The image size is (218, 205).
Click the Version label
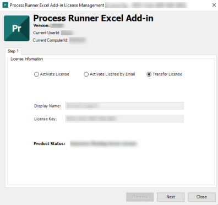41,25
